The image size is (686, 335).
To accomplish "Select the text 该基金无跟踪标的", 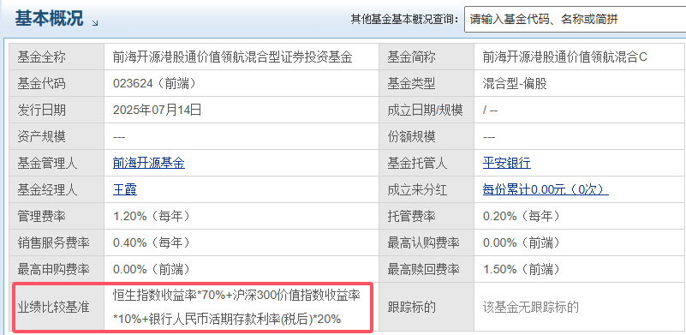I will point(531,307).
